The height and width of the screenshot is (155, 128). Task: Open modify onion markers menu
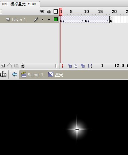(x=90, y=66)
